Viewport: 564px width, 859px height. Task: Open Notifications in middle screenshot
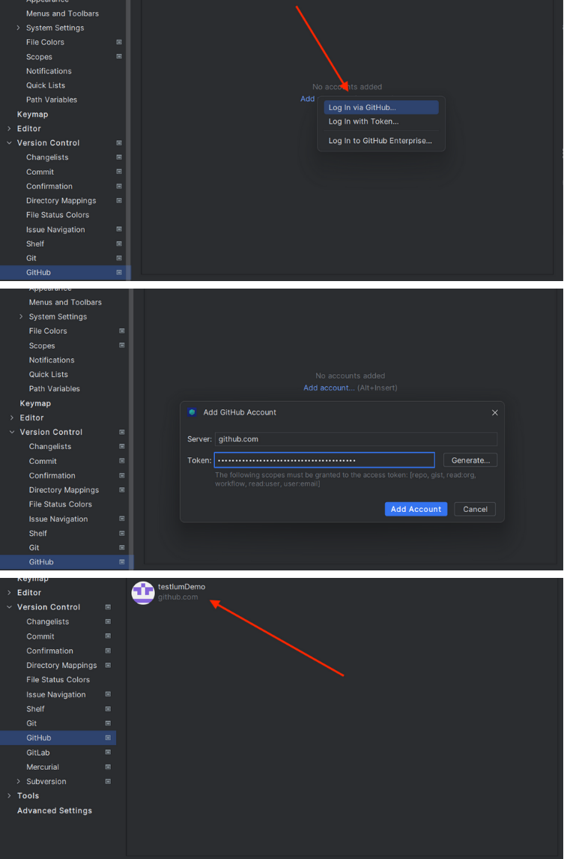[x=52, y=360]
